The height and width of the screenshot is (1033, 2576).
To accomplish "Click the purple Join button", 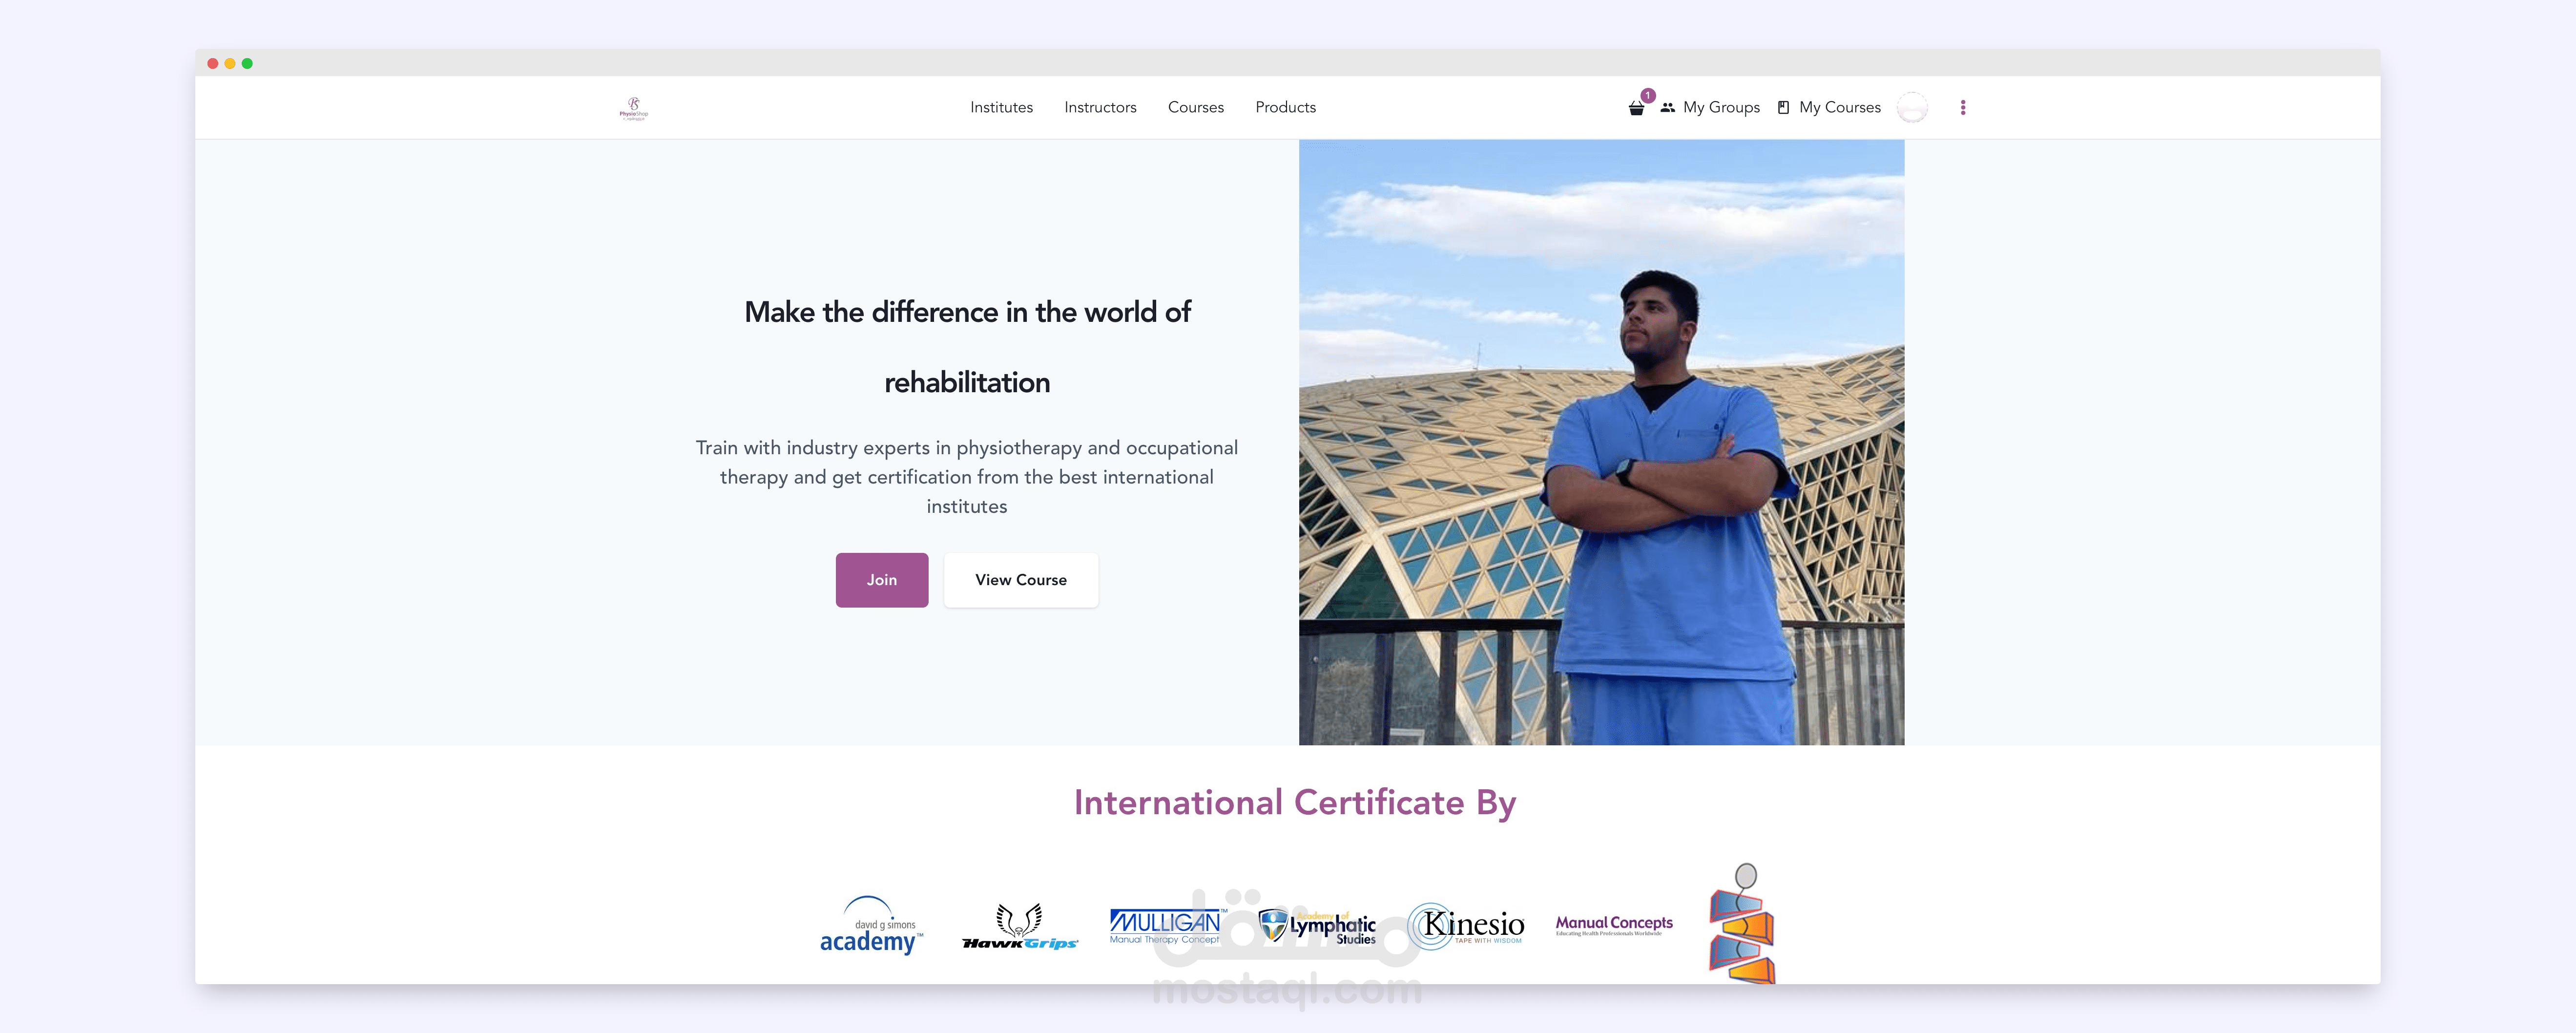I will click(882, 580).
